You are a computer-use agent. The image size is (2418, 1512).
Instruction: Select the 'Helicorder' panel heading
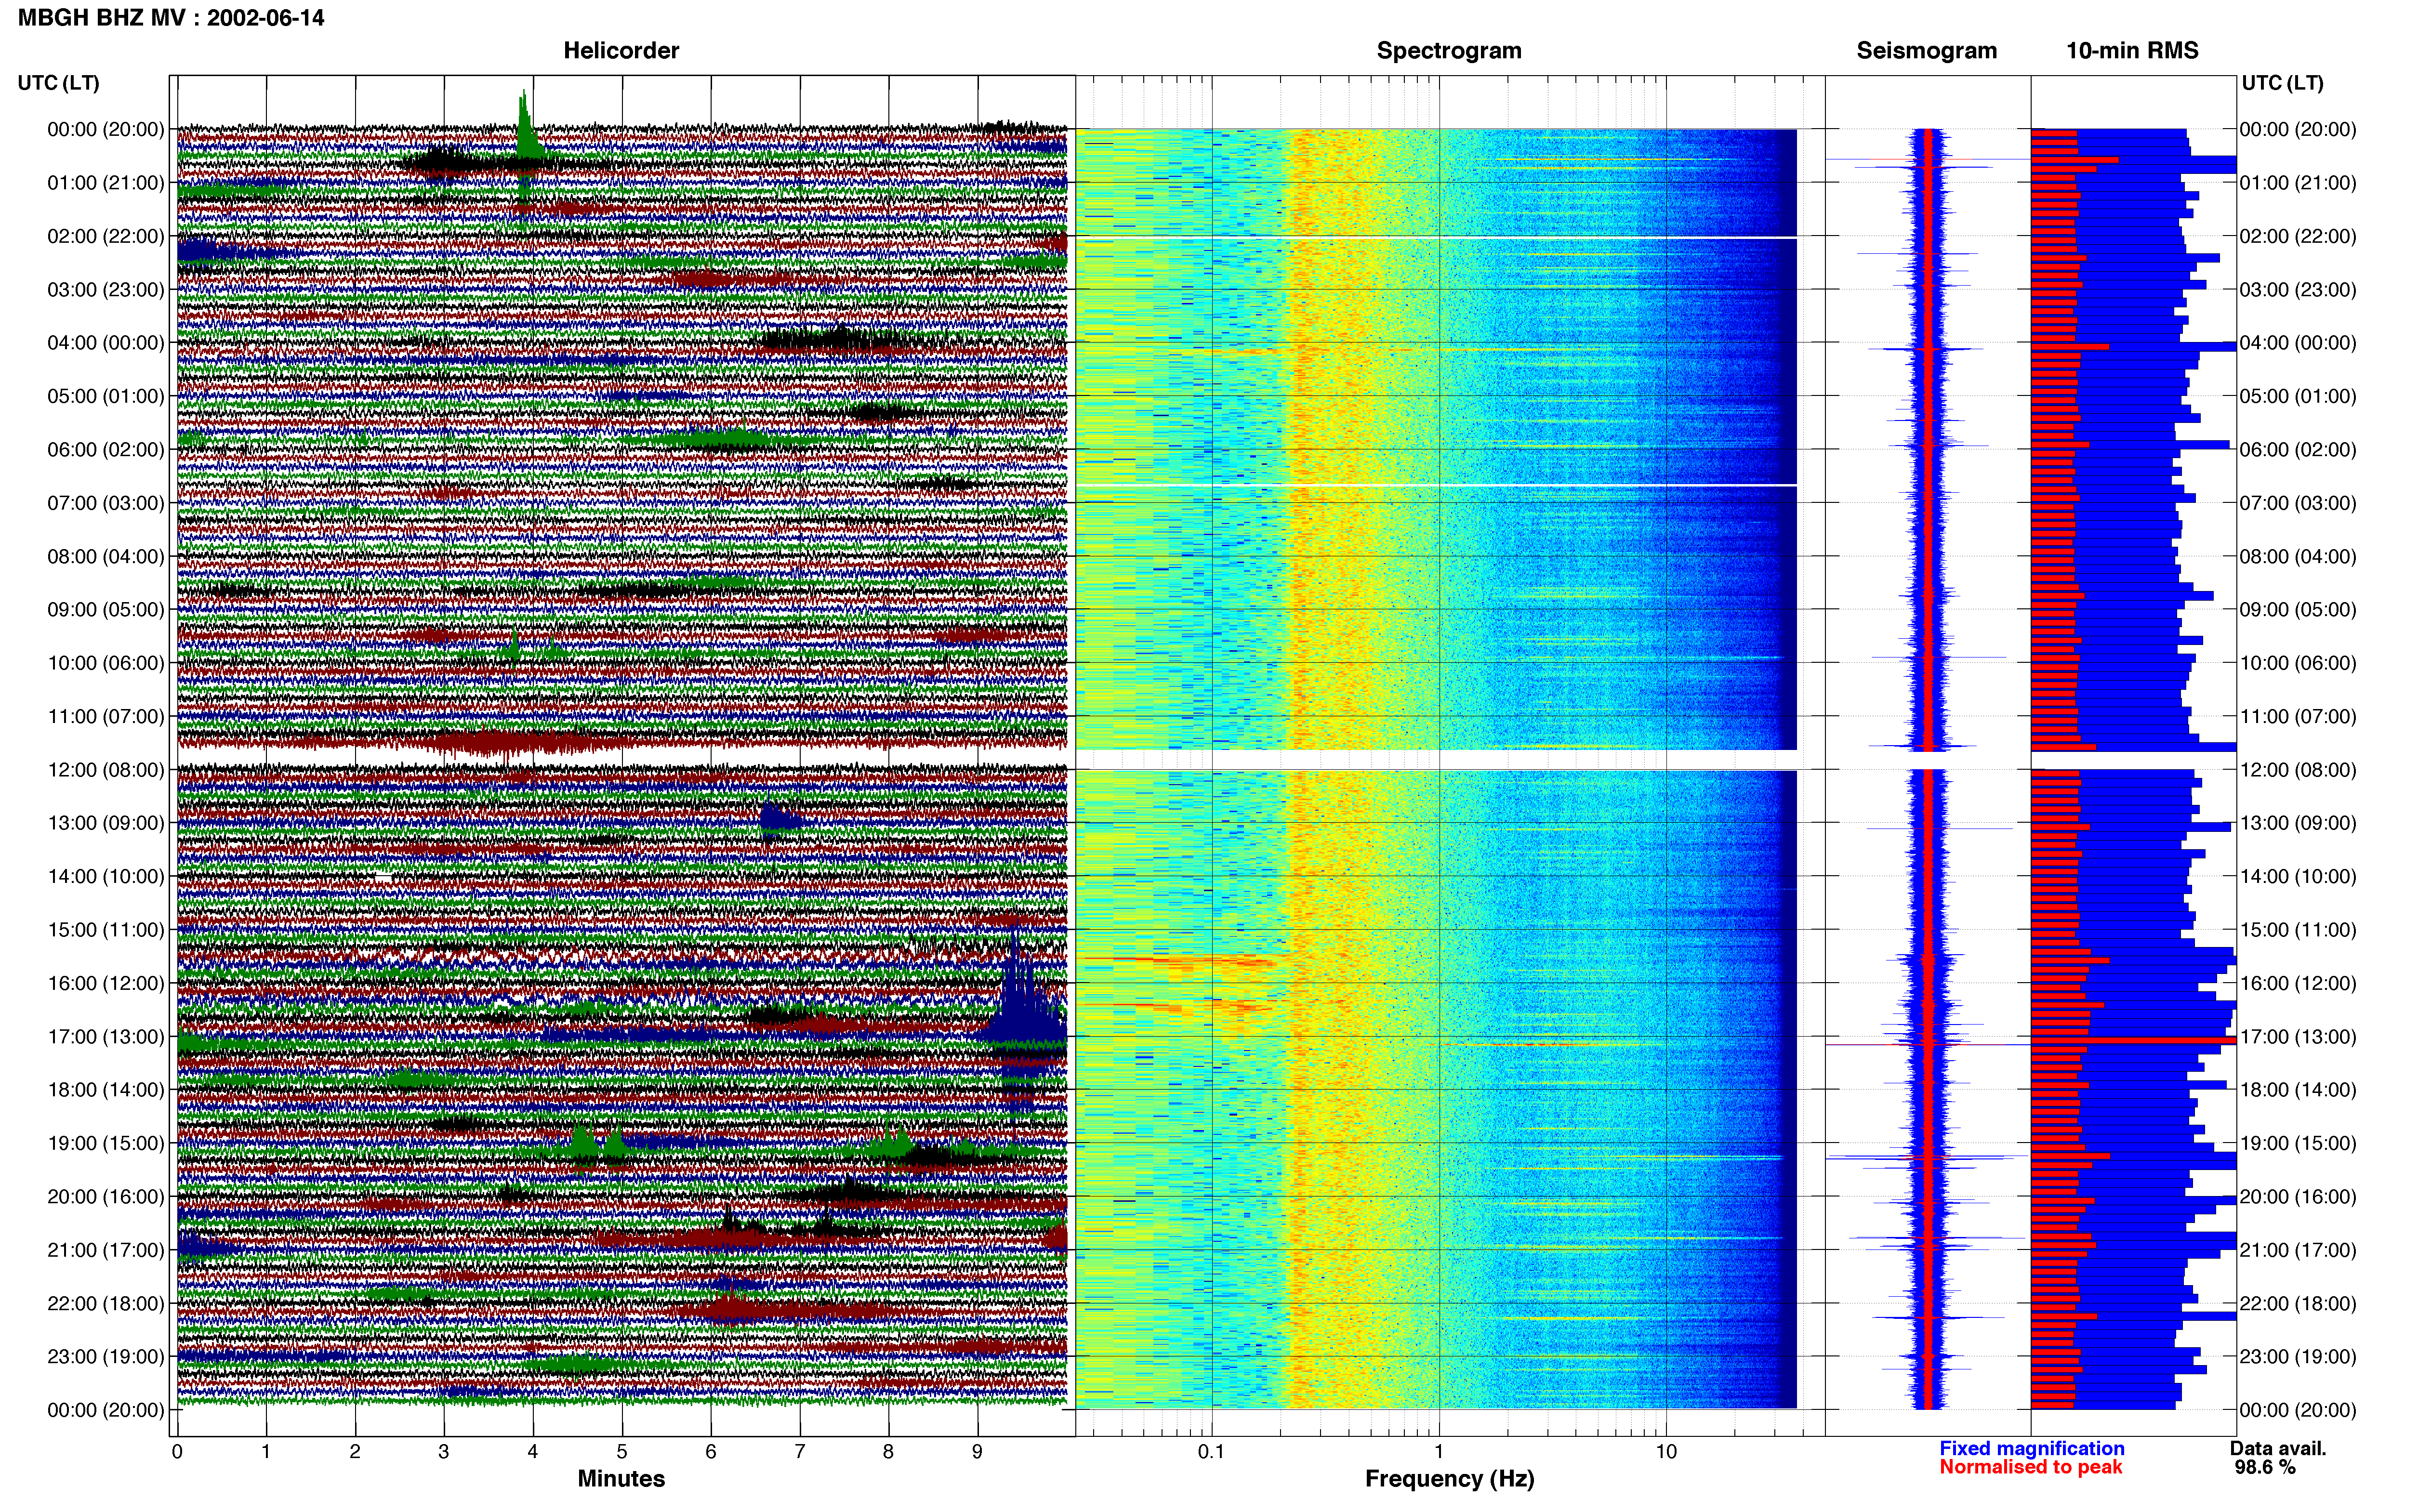[x=621, y=50]
